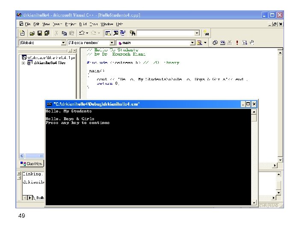Click the Stop Build icon

230,42
